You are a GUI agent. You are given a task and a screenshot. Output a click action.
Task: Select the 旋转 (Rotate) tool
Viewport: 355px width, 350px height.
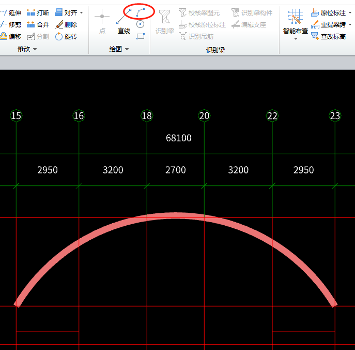click(66, 36)
